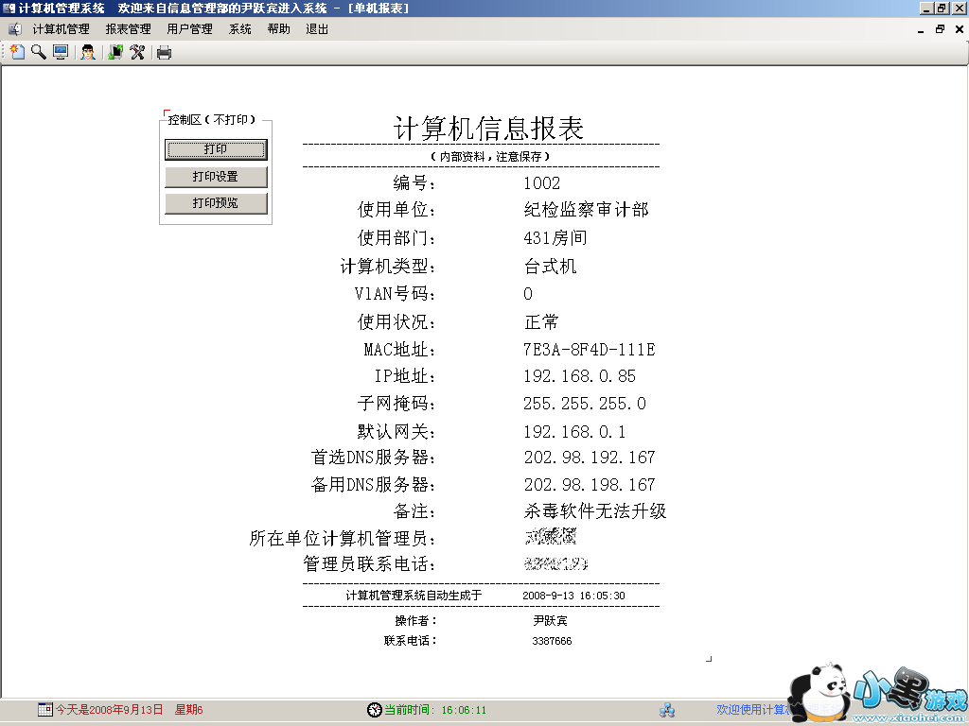Click the user avatar toolbar icon
Viewport: 969px width, 726px height.
click(x=88, y=53)
